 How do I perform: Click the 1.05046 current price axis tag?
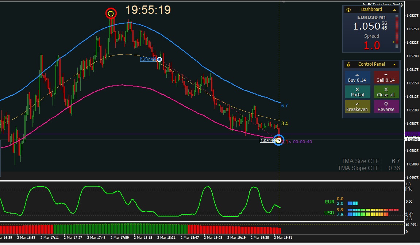tap(412, 139)
